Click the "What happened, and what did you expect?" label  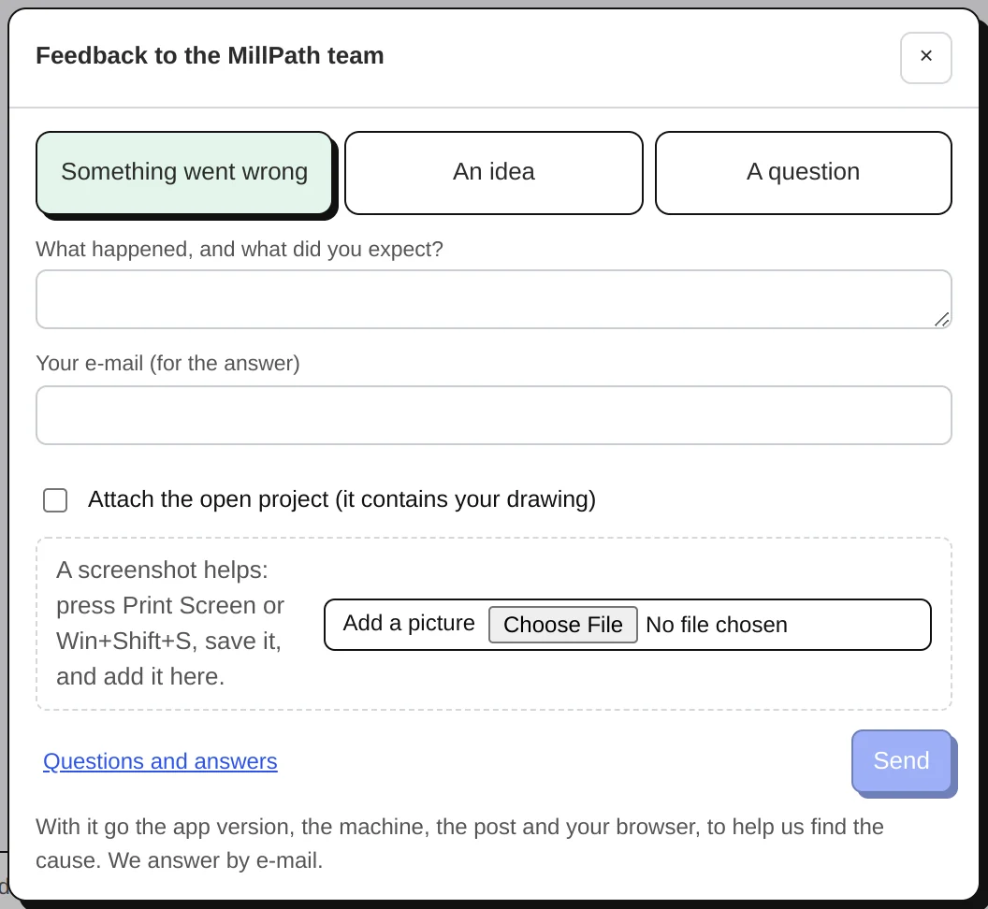click(240, 249)
